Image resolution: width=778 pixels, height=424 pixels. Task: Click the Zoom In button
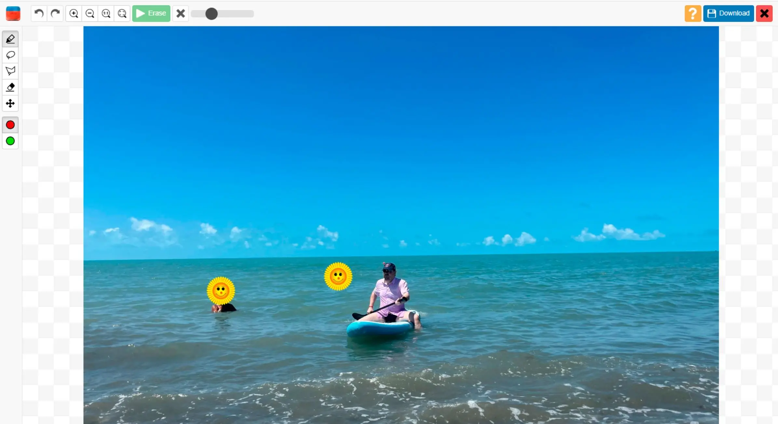point(74,13)
